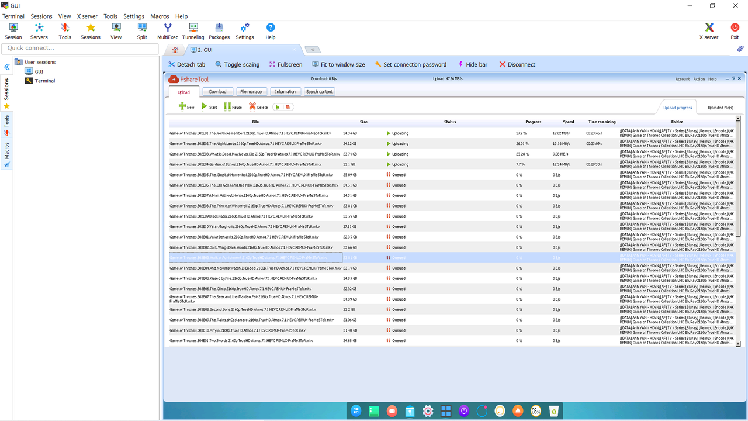The height and width of the screenshot is (421, 748).
Task: Open the trash bin in the dock
Action: coord(554,411)
